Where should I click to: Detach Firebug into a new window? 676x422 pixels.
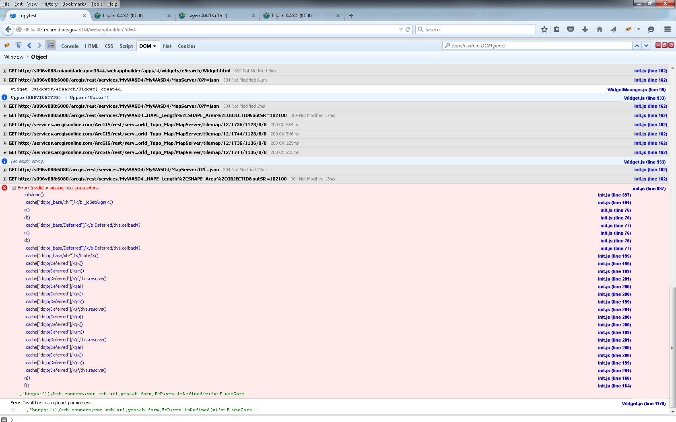[x=665, y=45]
